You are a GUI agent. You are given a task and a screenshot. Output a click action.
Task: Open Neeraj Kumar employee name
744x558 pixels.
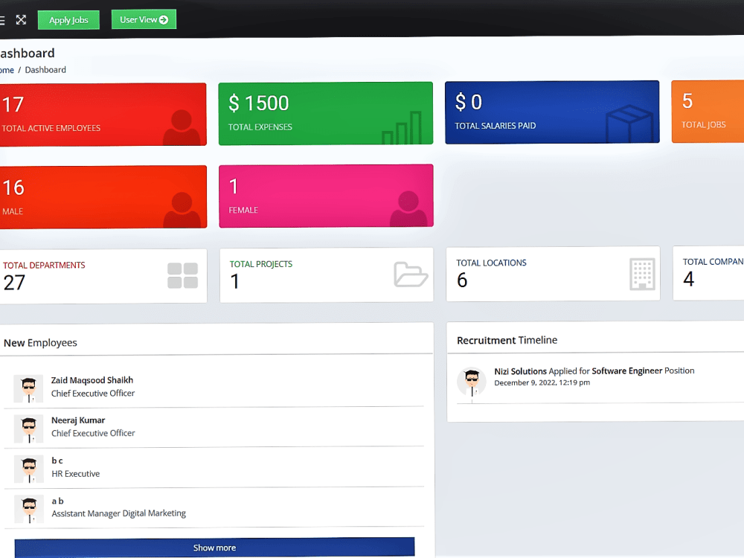point(78,420)
